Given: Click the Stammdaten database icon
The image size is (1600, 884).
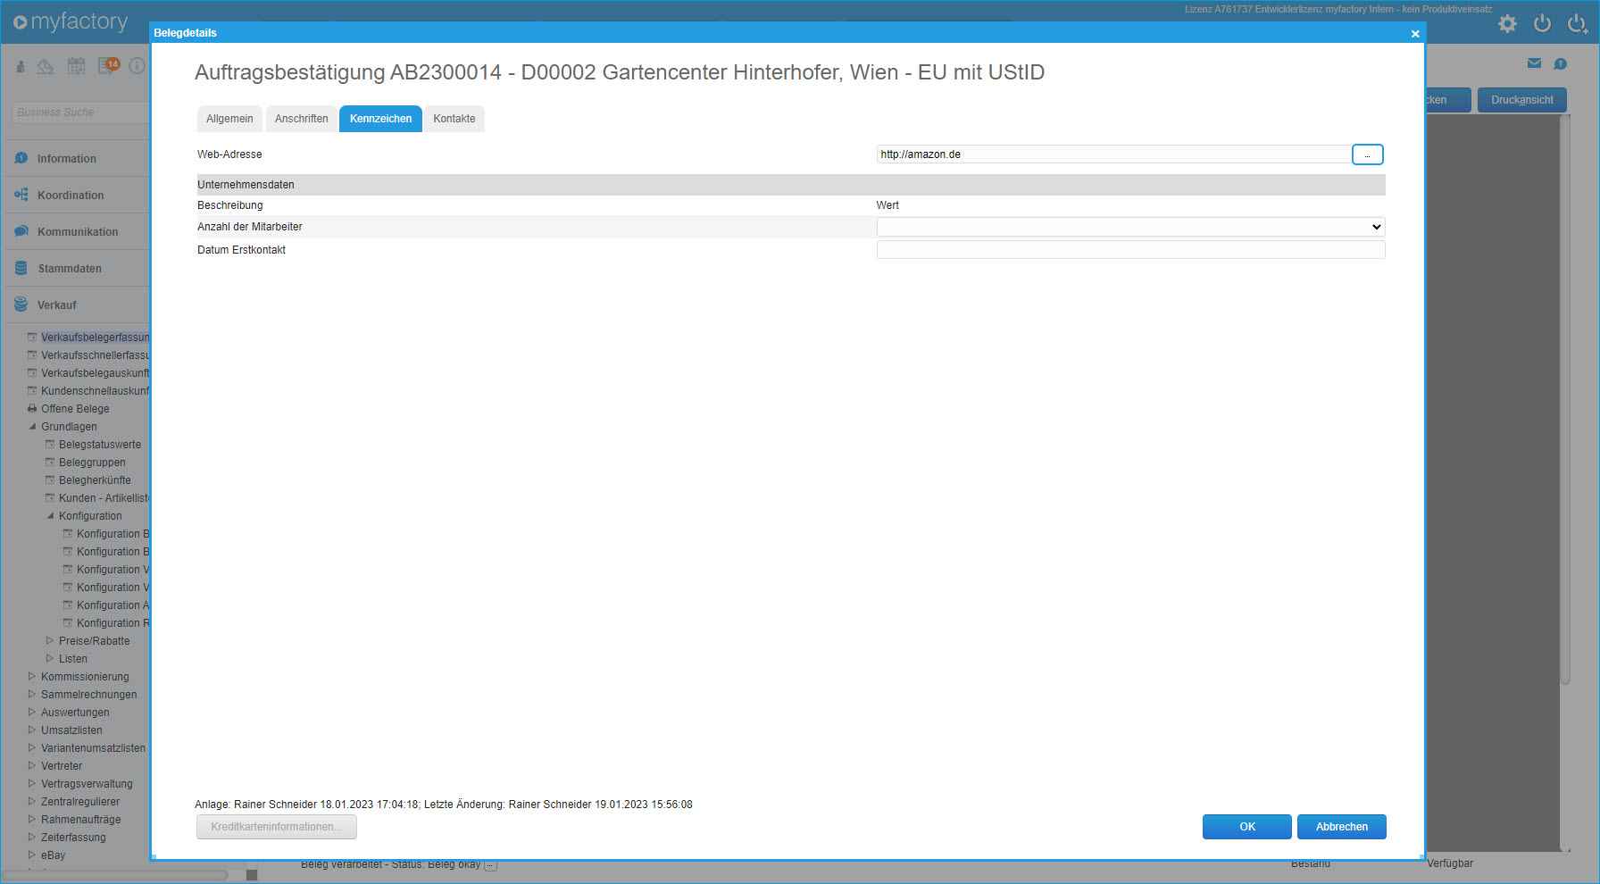Looking at the screenshot, I should pyautogui.click(x=21, y=268).
